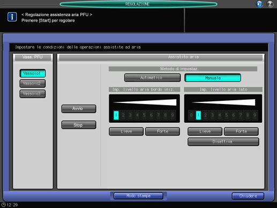
Task: Decrease leading edge air with Lieve
Action: pyautogui.click(x=126, y=131)
